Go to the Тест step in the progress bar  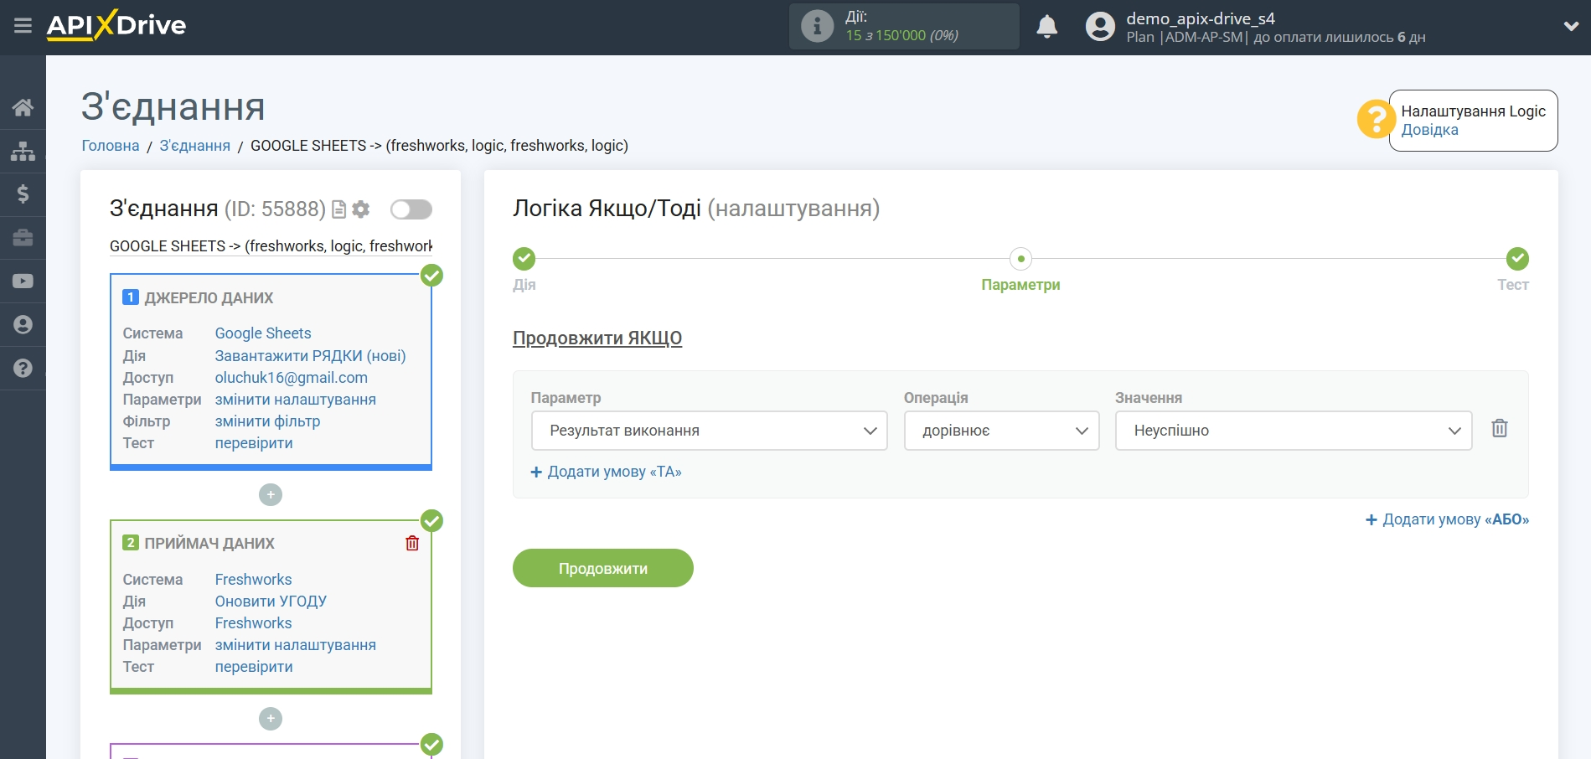tap(1516, 259)
